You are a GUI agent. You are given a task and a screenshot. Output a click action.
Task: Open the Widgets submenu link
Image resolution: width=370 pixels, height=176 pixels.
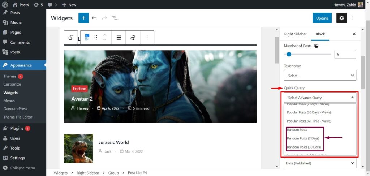[10, 93]
